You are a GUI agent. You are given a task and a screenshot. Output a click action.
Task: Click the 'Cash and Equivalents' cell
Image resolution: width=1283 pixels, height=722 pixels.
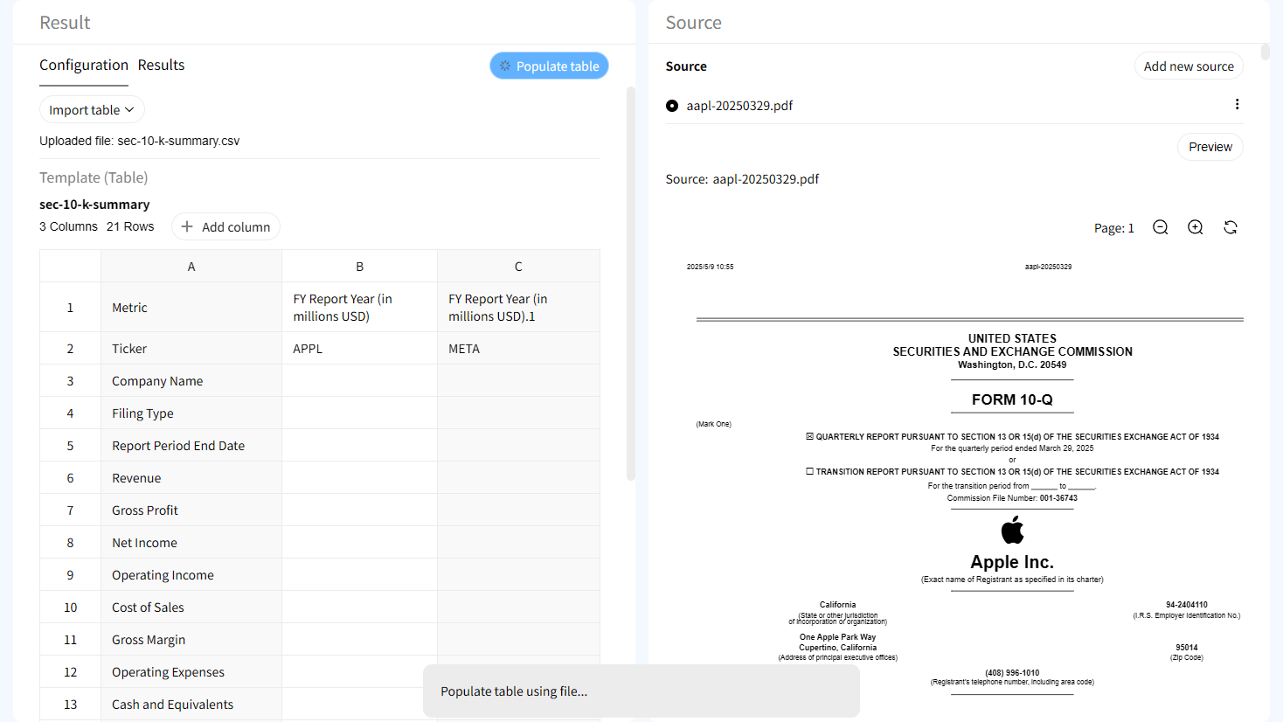(x=191, y=705)
